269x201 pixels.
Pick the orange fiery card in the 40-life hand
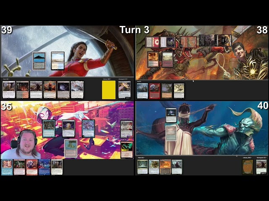(x=165, y=167)
